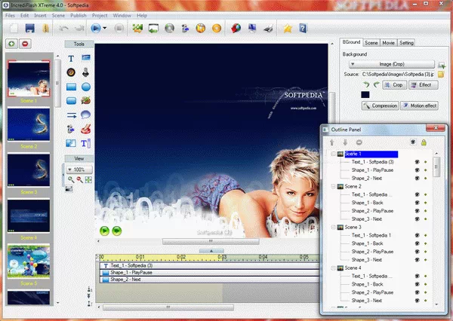Switch to the Movie tab
This screenshot has width=453, height=321.
click(x=388, y=43)
